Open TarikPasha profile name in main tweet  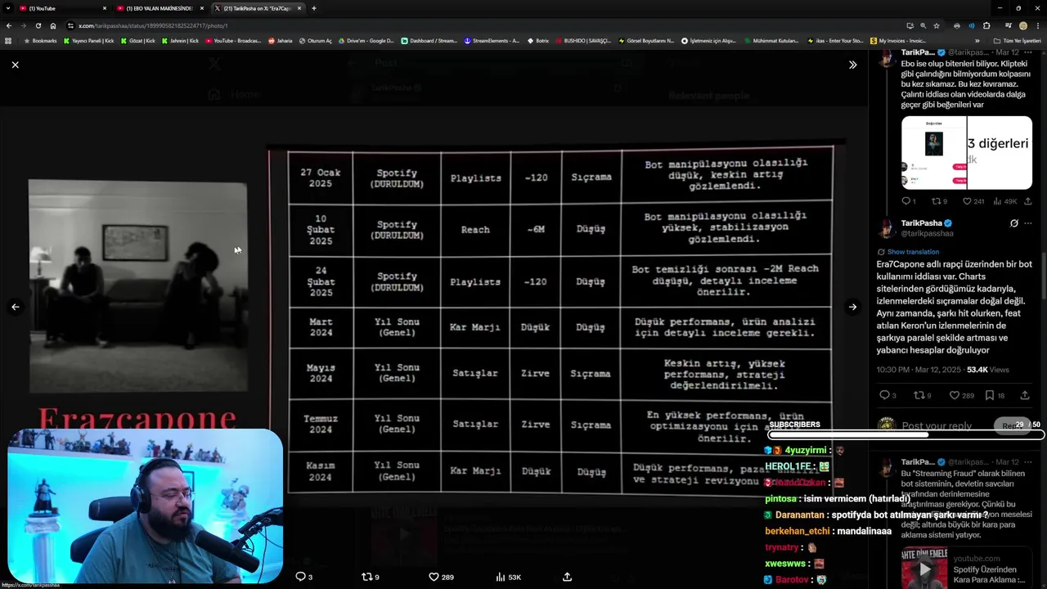[922, 223]
